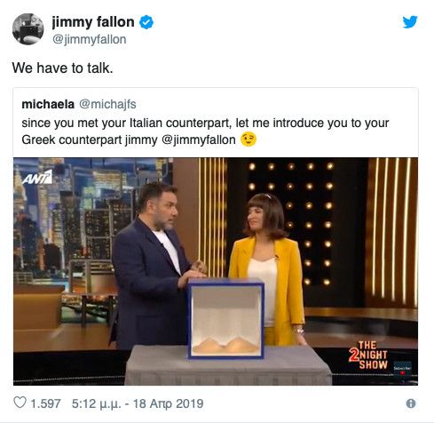Click the winking emoji in quoted tweet
The height and width of the screenshot is (423, 434).
(x=249, y=140)
